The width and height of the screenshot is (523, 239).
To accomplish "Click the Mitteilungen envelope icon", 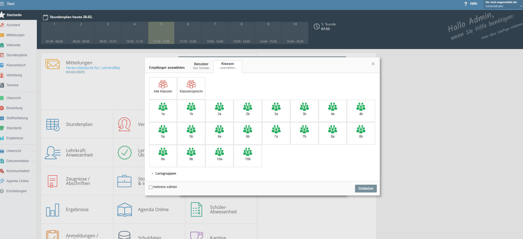I will click(x=53, y=64).
